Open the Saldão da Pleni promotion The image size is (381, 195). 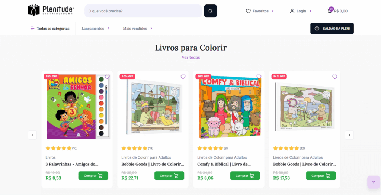coord(332,29)
